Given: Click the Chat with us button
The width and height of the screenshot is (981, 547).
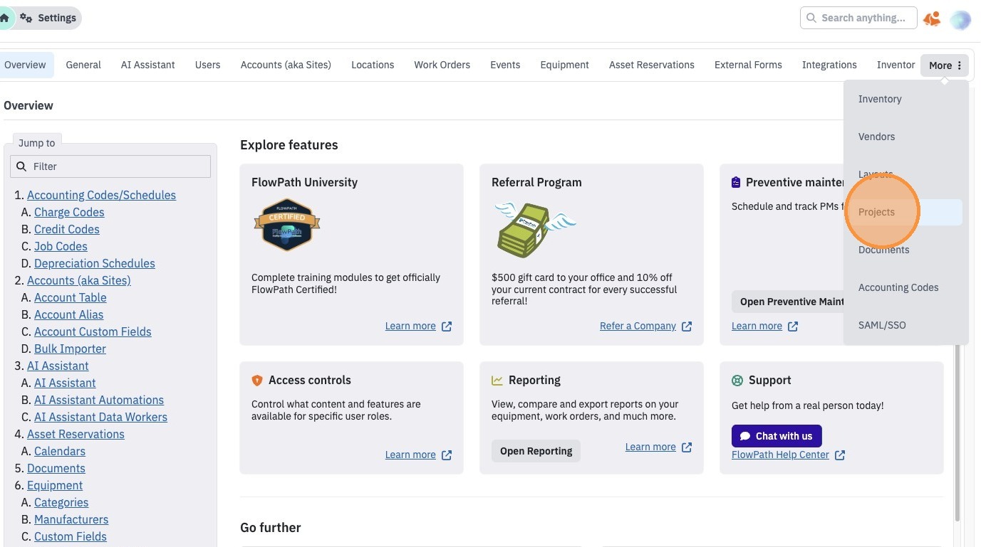Looking at the screenshot, I should coord(777,436).
